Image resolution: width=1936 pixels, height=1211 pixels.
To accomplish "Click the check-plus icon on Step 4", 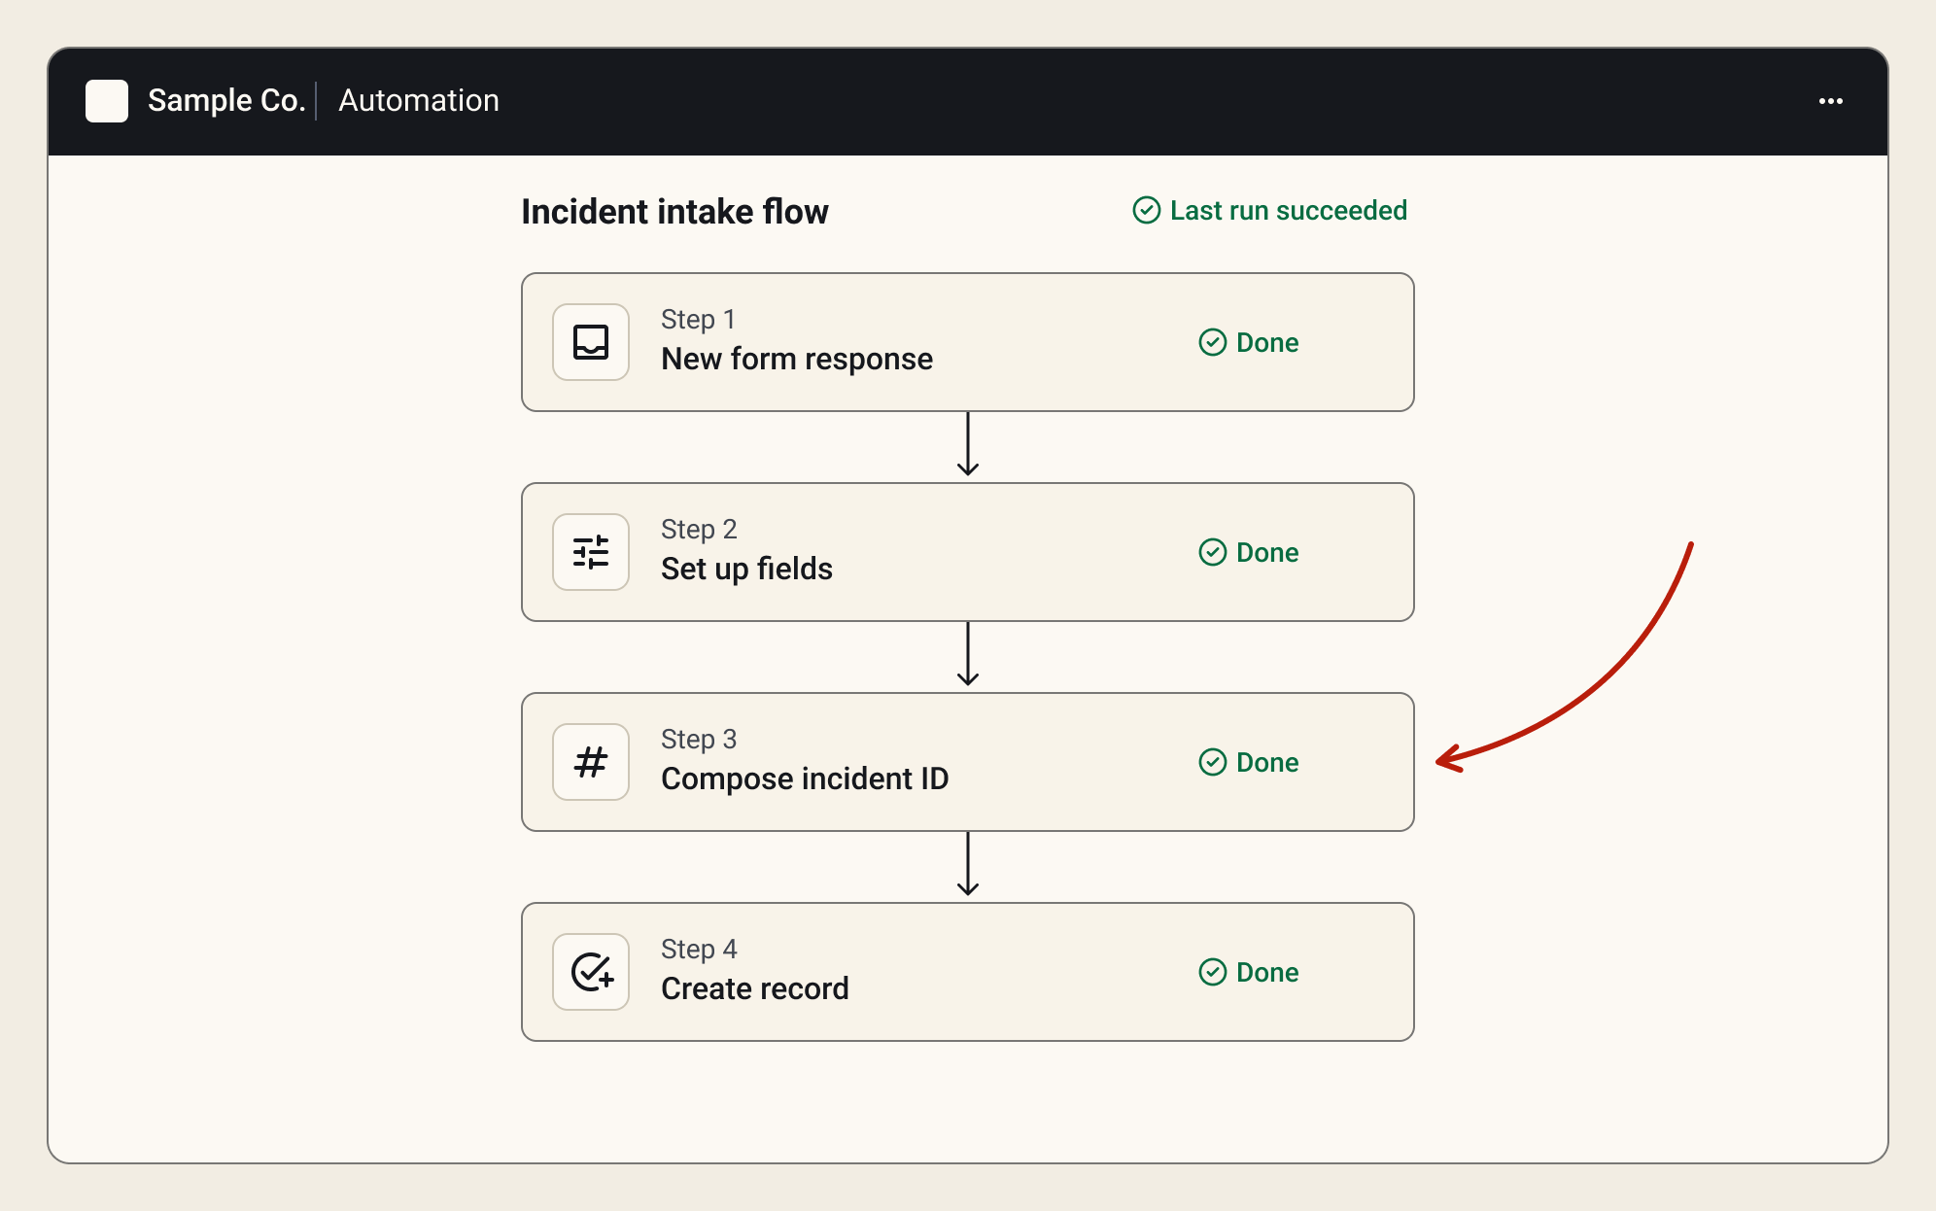I will pyautogui.click(x=591, y=972).
